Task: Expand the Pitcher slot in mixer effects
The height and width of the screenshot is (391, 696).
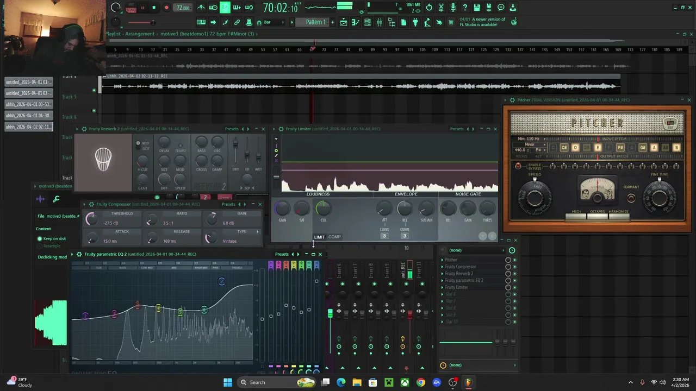Action: [442, 260]
